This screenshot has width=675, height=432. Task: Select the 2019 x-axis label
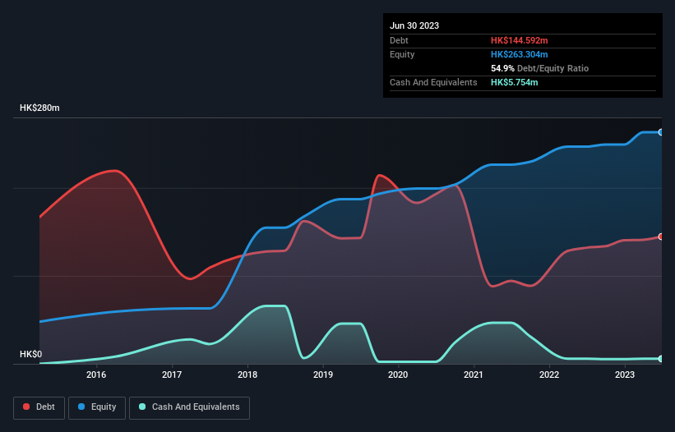[x=323, y=375]
